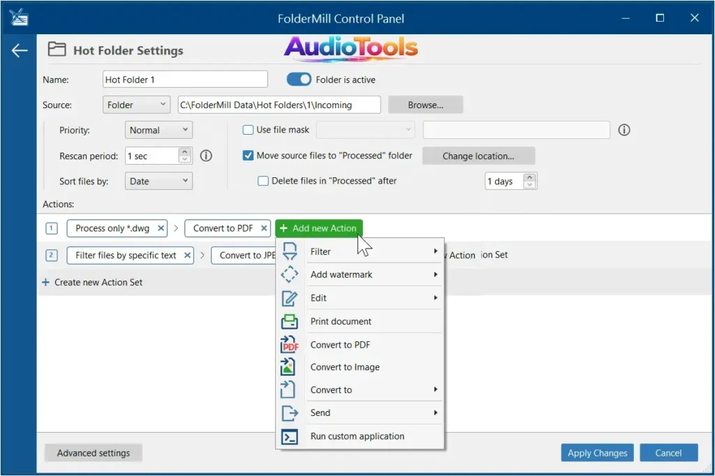
Task: Click Apply Changes to save settings
Action: coord(597,452)
